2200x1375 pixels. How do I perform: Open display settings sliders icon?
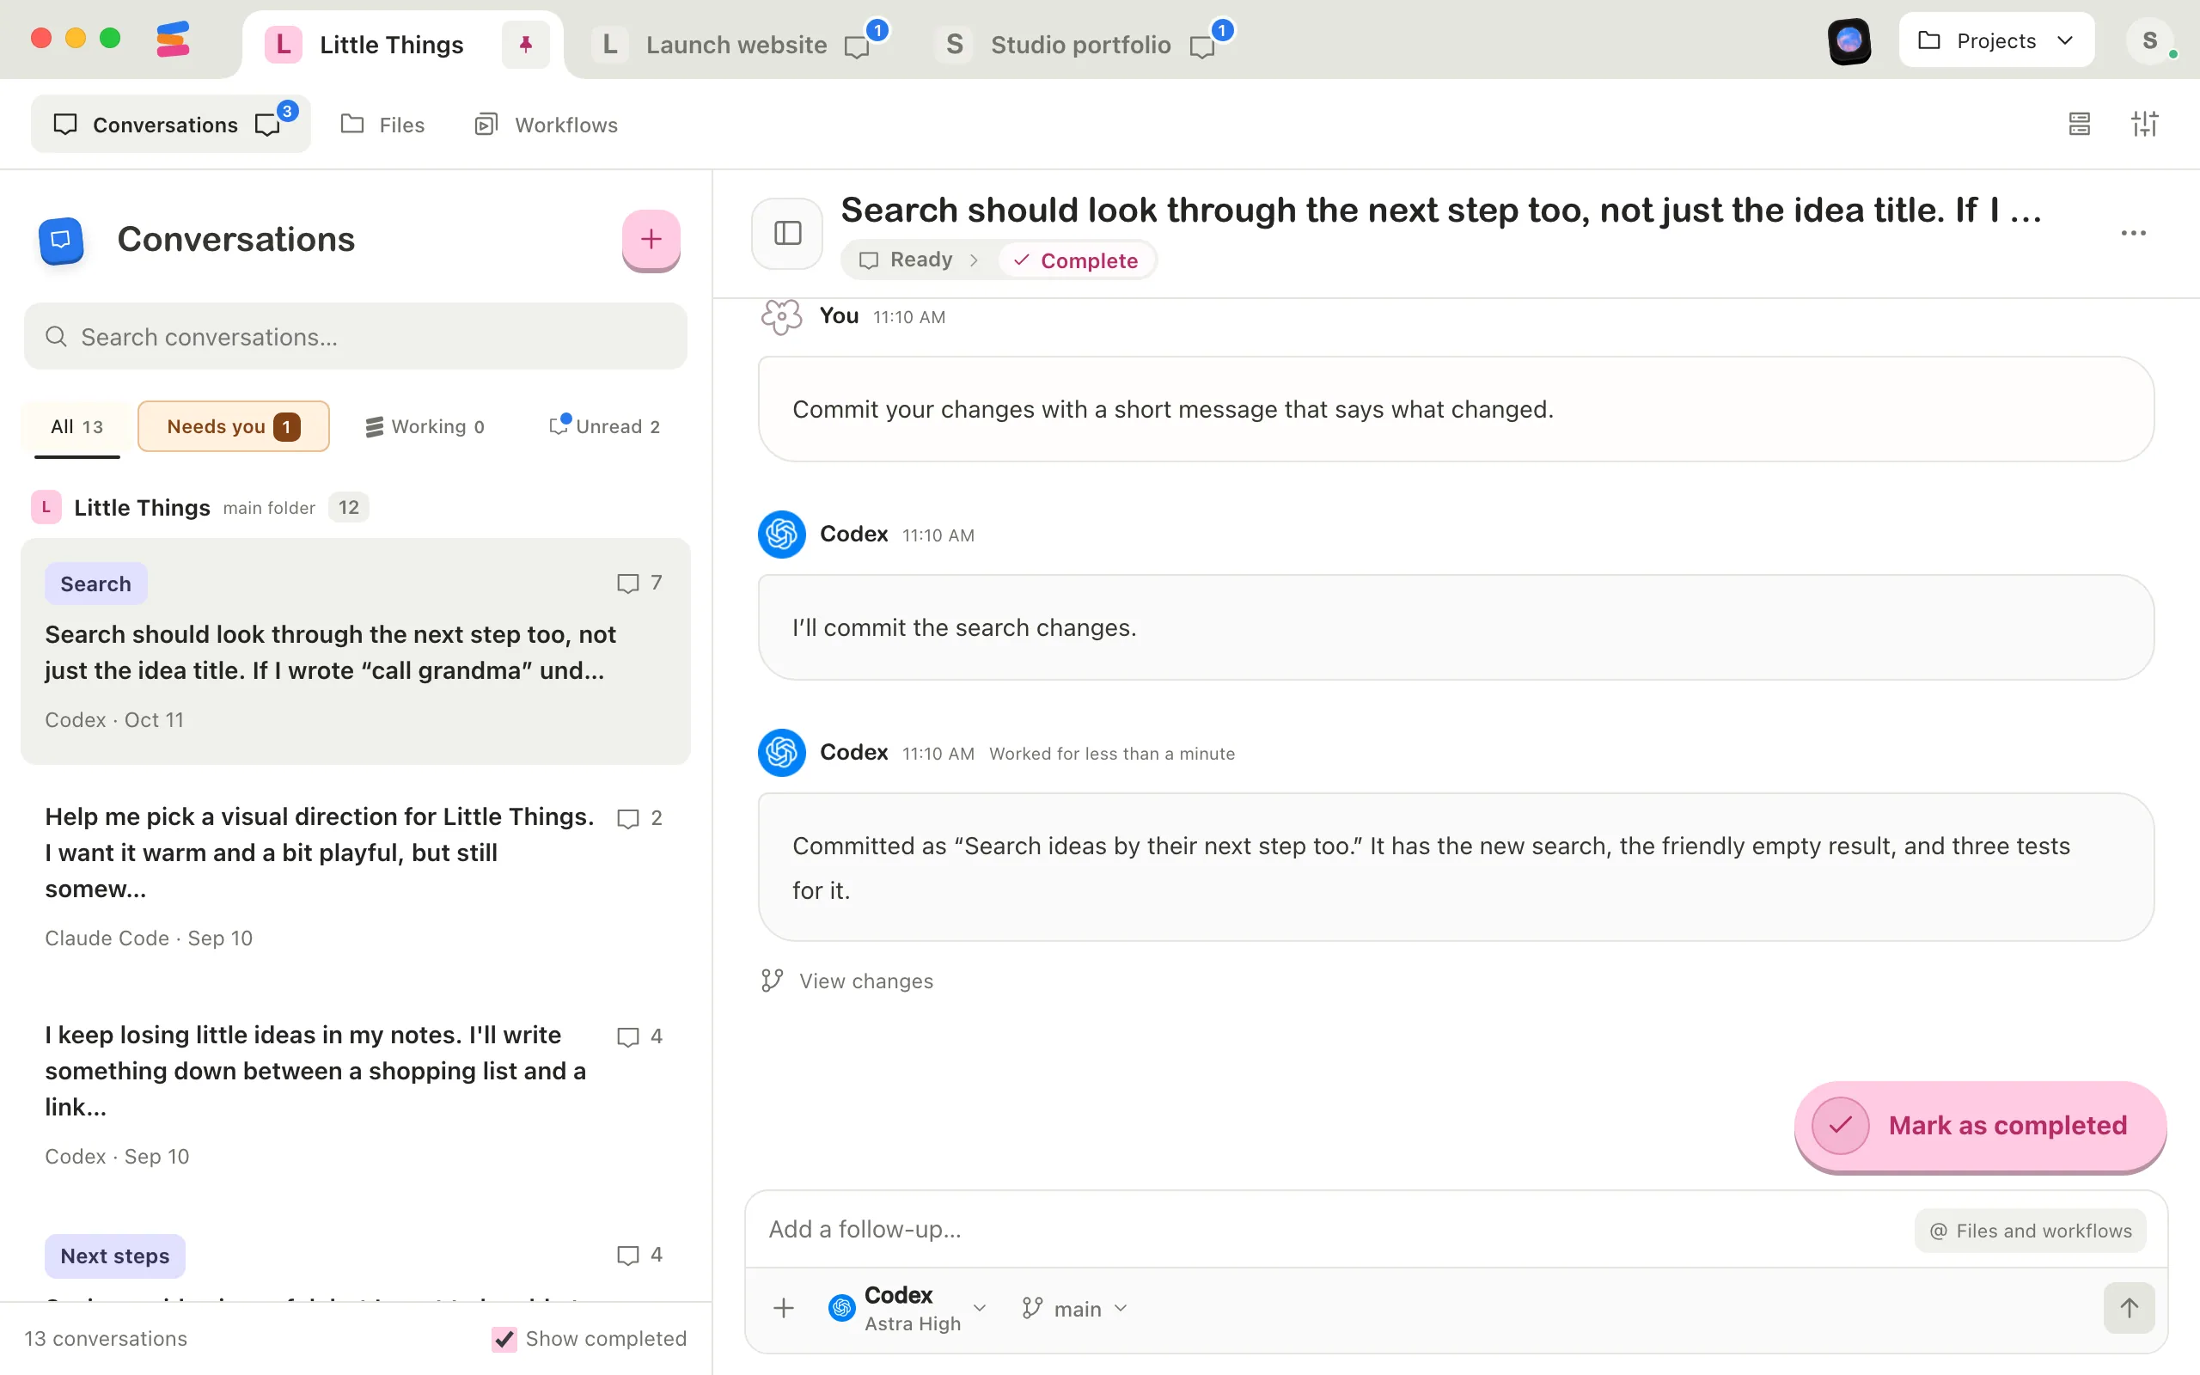click(x=2144, y=124)
